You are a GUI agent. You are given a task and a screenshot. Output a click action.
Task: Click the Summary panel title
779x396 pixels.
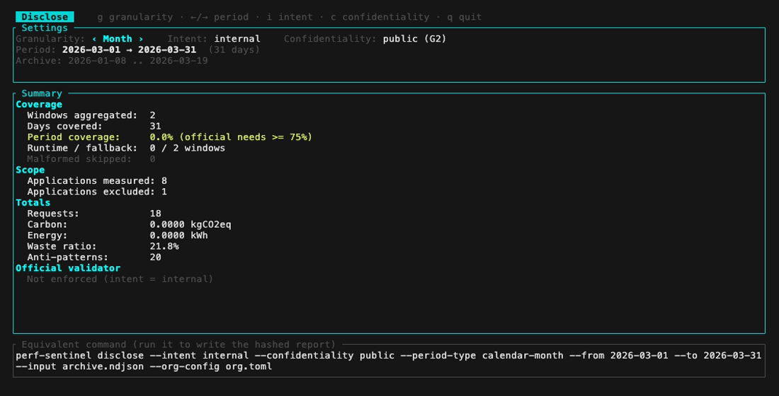click(42, 93)
